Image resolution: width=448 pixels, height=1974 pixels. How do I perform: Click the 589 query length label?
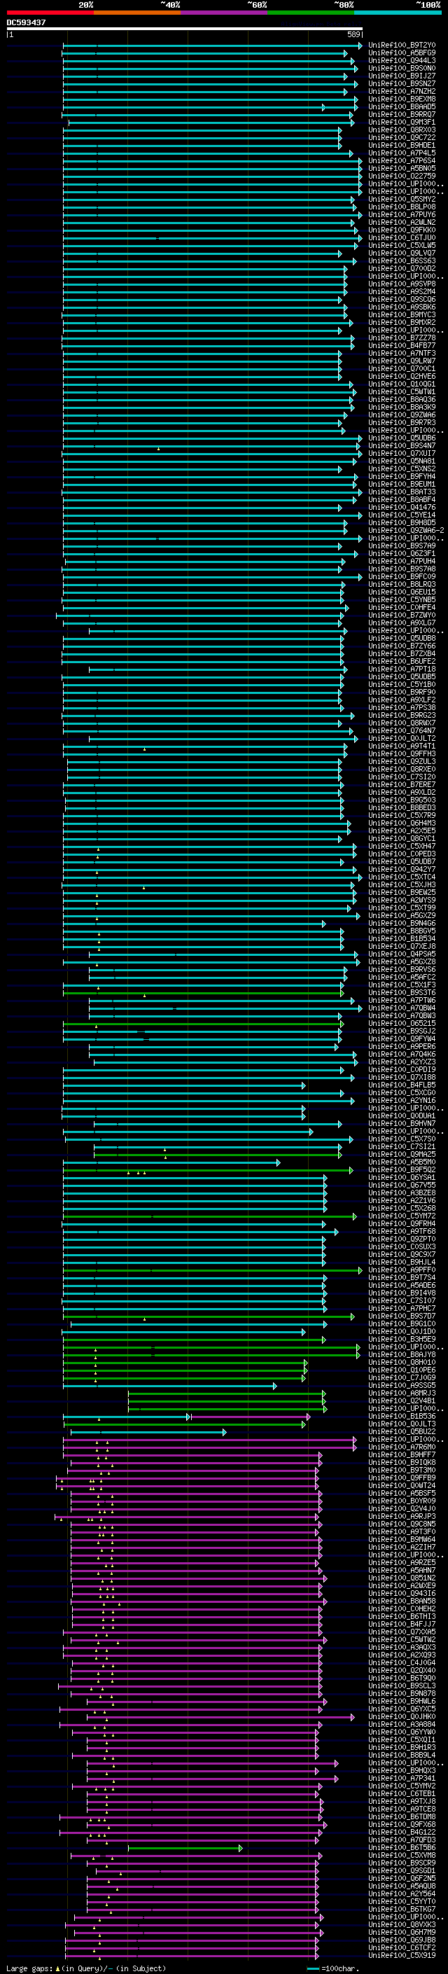tap(353, 34)
